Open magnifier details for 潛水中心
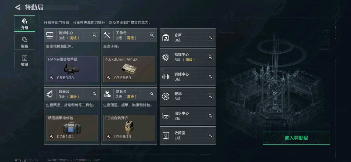Viewport: 351px width, 162px height. click(210, 116)
